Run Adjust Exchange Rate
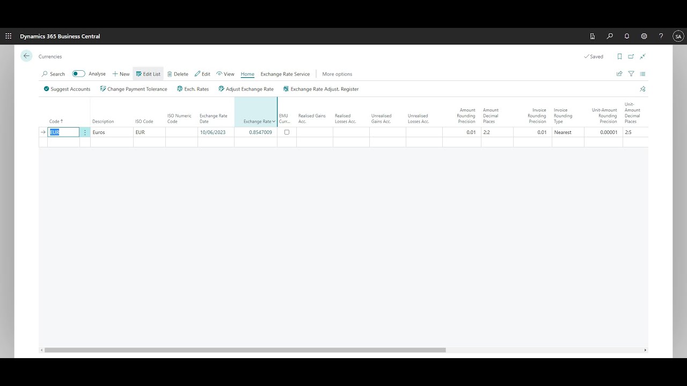This screenshot has height=386, width=687. 246,89
